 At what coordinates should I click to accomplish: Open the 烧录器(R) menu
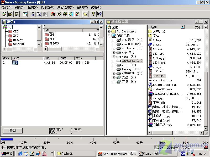tap(48, 7)
